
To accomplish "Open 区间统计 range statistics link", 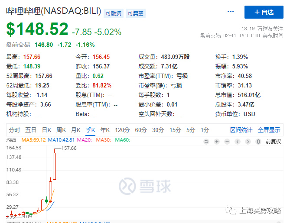I will pyautogui.click(x=241, y=130).
